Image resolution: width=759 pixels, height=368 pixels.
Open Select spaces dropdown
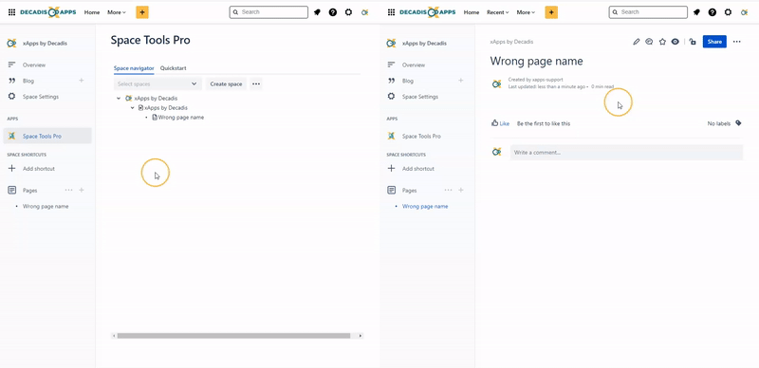point(157,83)
